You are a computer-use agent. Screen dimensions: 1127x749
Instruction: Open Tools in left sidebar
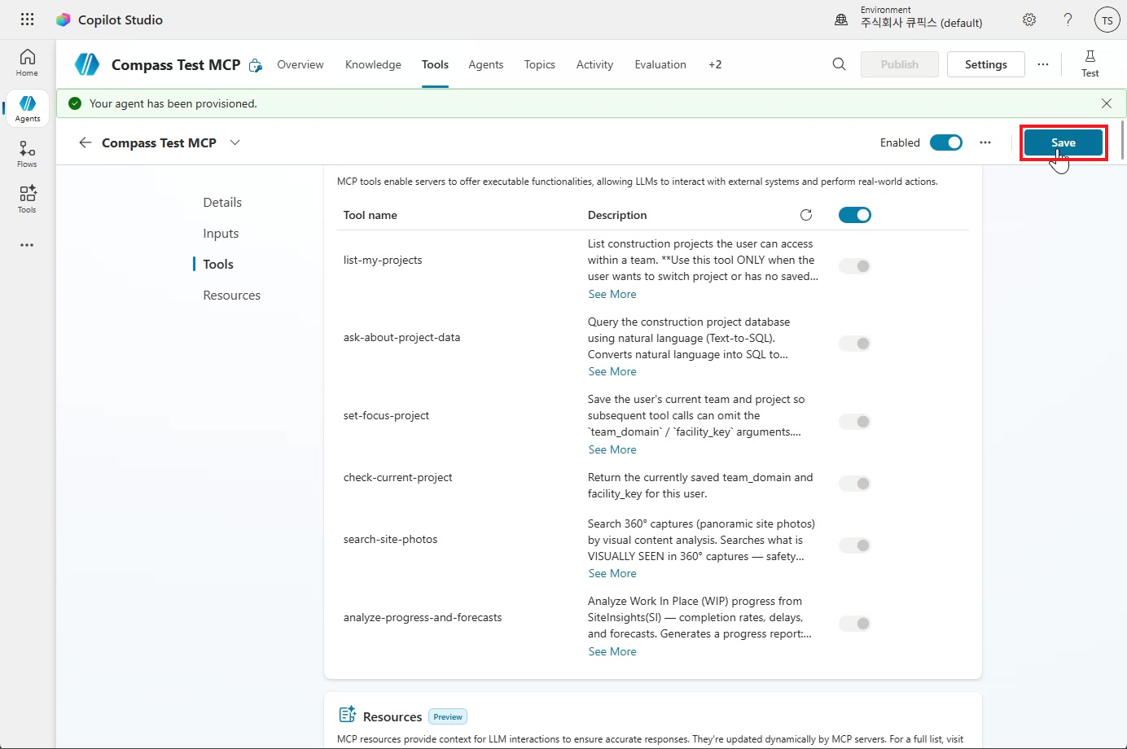27,199
